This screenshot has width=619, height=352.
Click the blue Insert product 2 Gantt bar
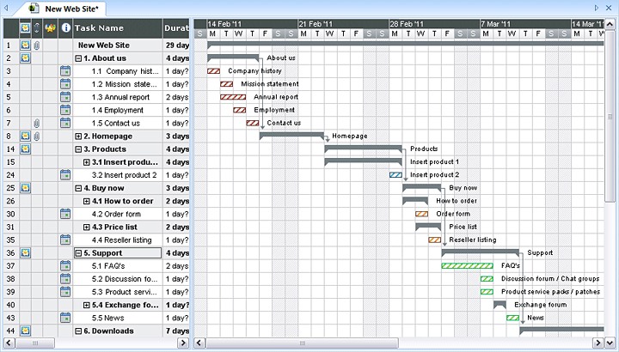395,175
